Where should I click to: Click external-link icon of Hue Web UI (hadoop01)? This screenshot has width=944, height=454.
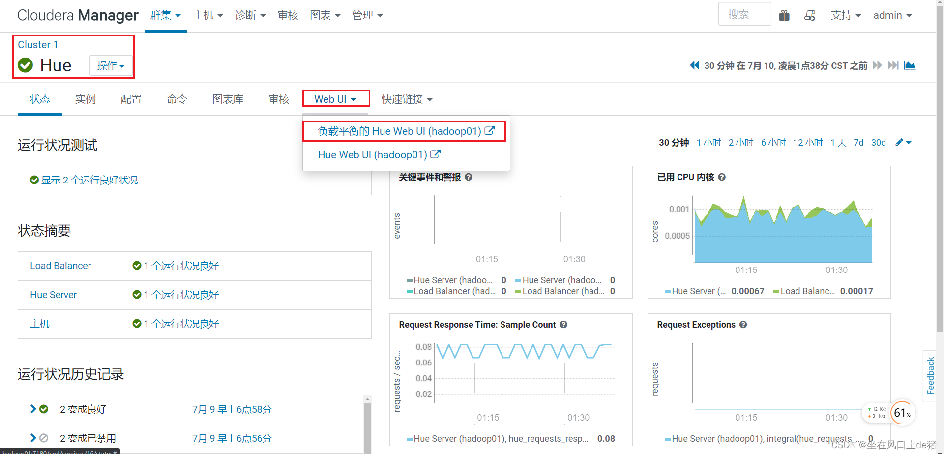[x=435, y=154]
